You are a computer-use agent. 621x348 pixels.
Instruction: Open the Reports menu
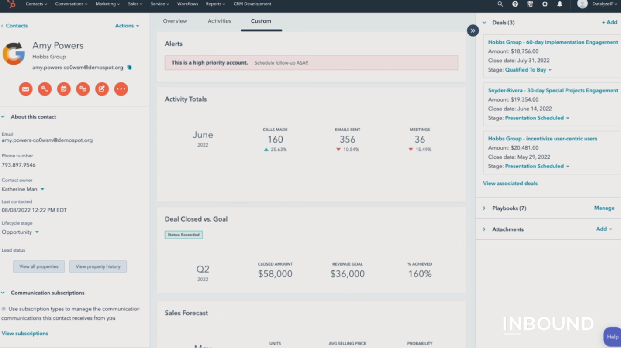pyautogui.click(x=215, y=4)
